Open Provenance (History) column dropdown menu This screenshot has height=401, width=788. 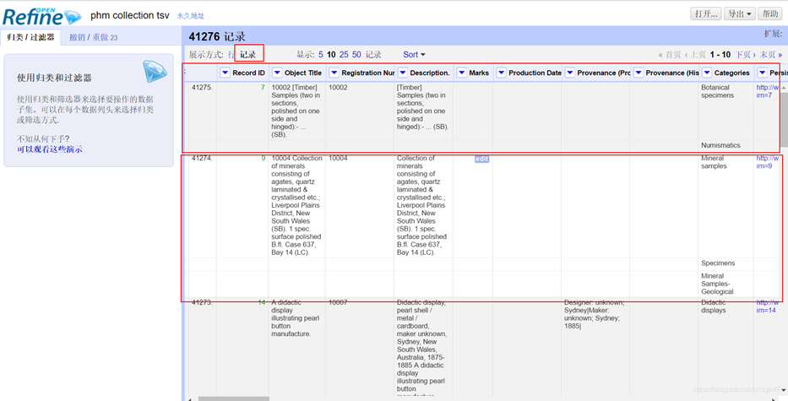[639, 73]
